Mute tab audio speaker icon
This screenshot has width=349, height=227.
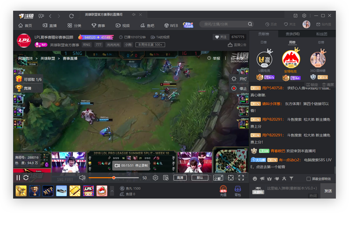134,14
